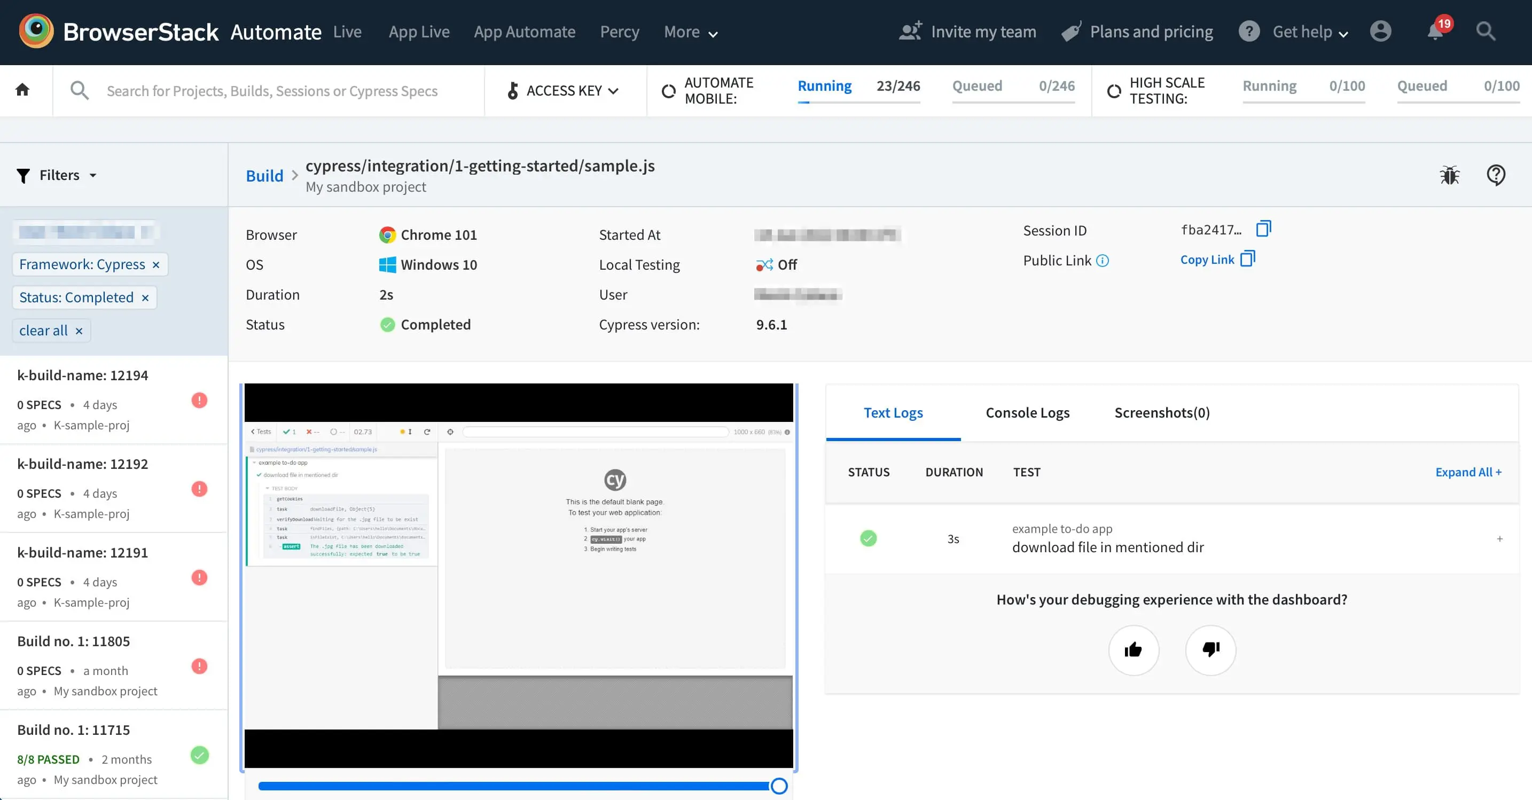This screenshot has width=1532, height=800.
Task: Clear all filters chip
Action: click(x=51, y=331)
